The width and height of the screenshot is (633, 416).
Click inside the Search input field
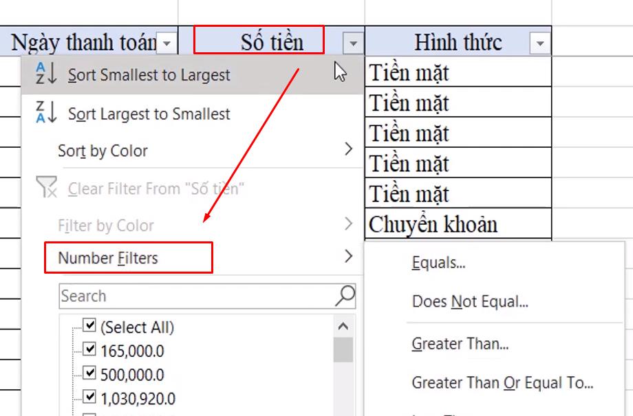point(193,296)
